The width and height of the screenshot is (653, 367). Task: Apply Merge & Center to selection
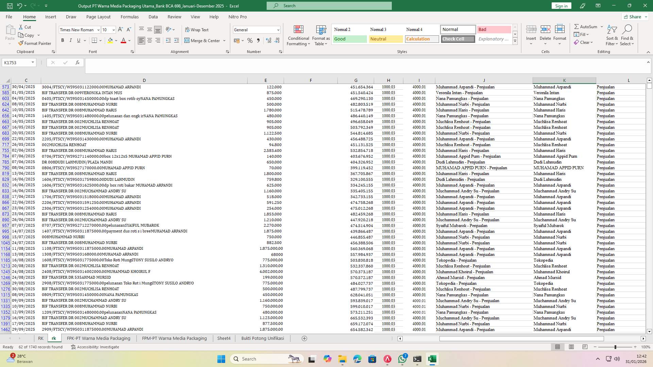[203, 40]
